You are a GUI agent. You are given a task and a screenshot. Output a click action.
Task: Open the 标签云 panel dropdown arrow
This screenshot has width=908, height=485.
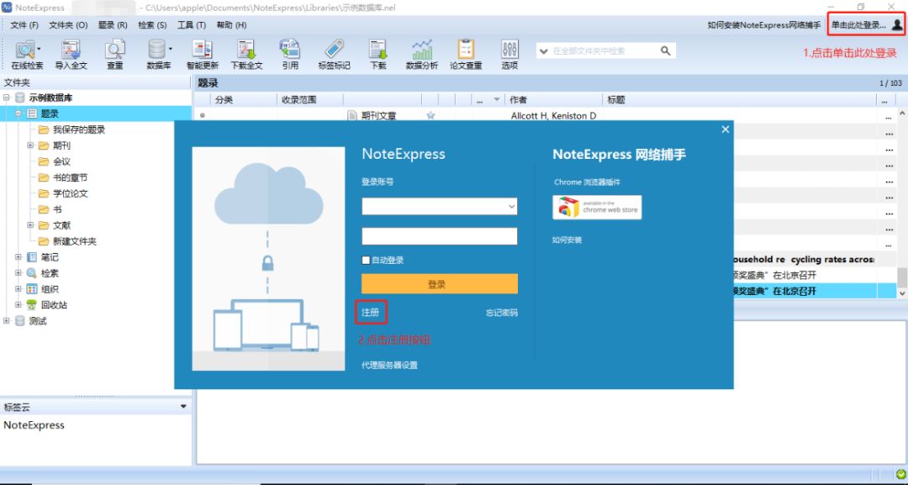tap(183, 406)
